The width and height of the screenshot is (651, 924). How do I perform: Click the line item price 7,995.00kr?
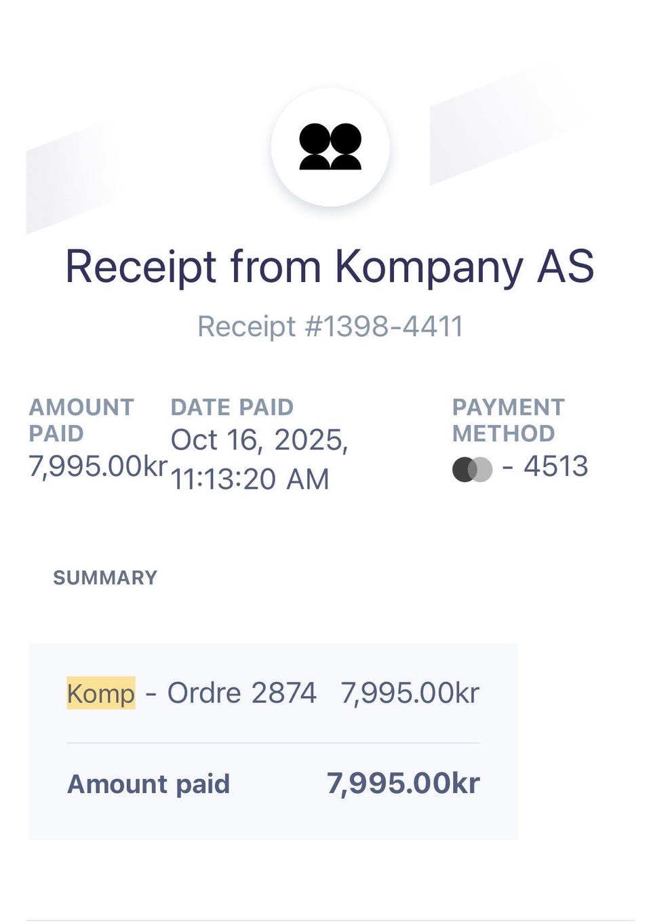(410, 693)
